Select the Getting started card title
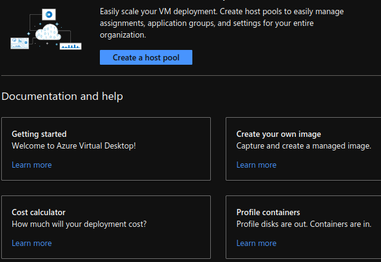 (39, 134)
